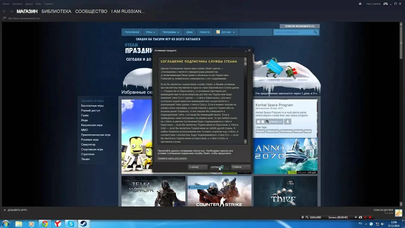This screenshot has width=405, height=228.
Task: Open Yandex browser from the taskbar
Action: pyautogui.click(x=58, y=224)
